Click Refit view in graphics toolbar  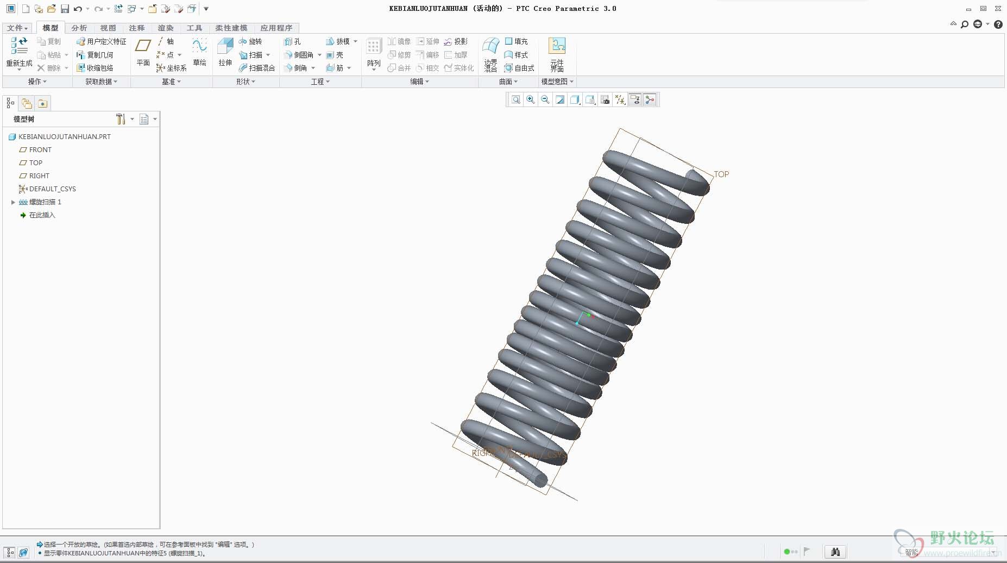[x=516, y=99]
